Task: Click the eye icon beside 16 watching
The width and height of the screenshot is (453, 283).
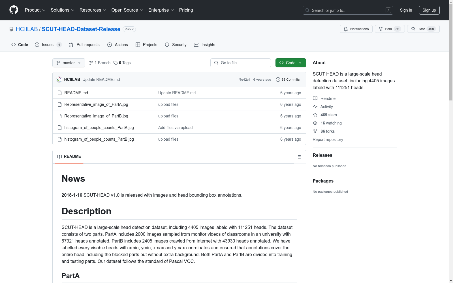Action: (x=315, y=123)
